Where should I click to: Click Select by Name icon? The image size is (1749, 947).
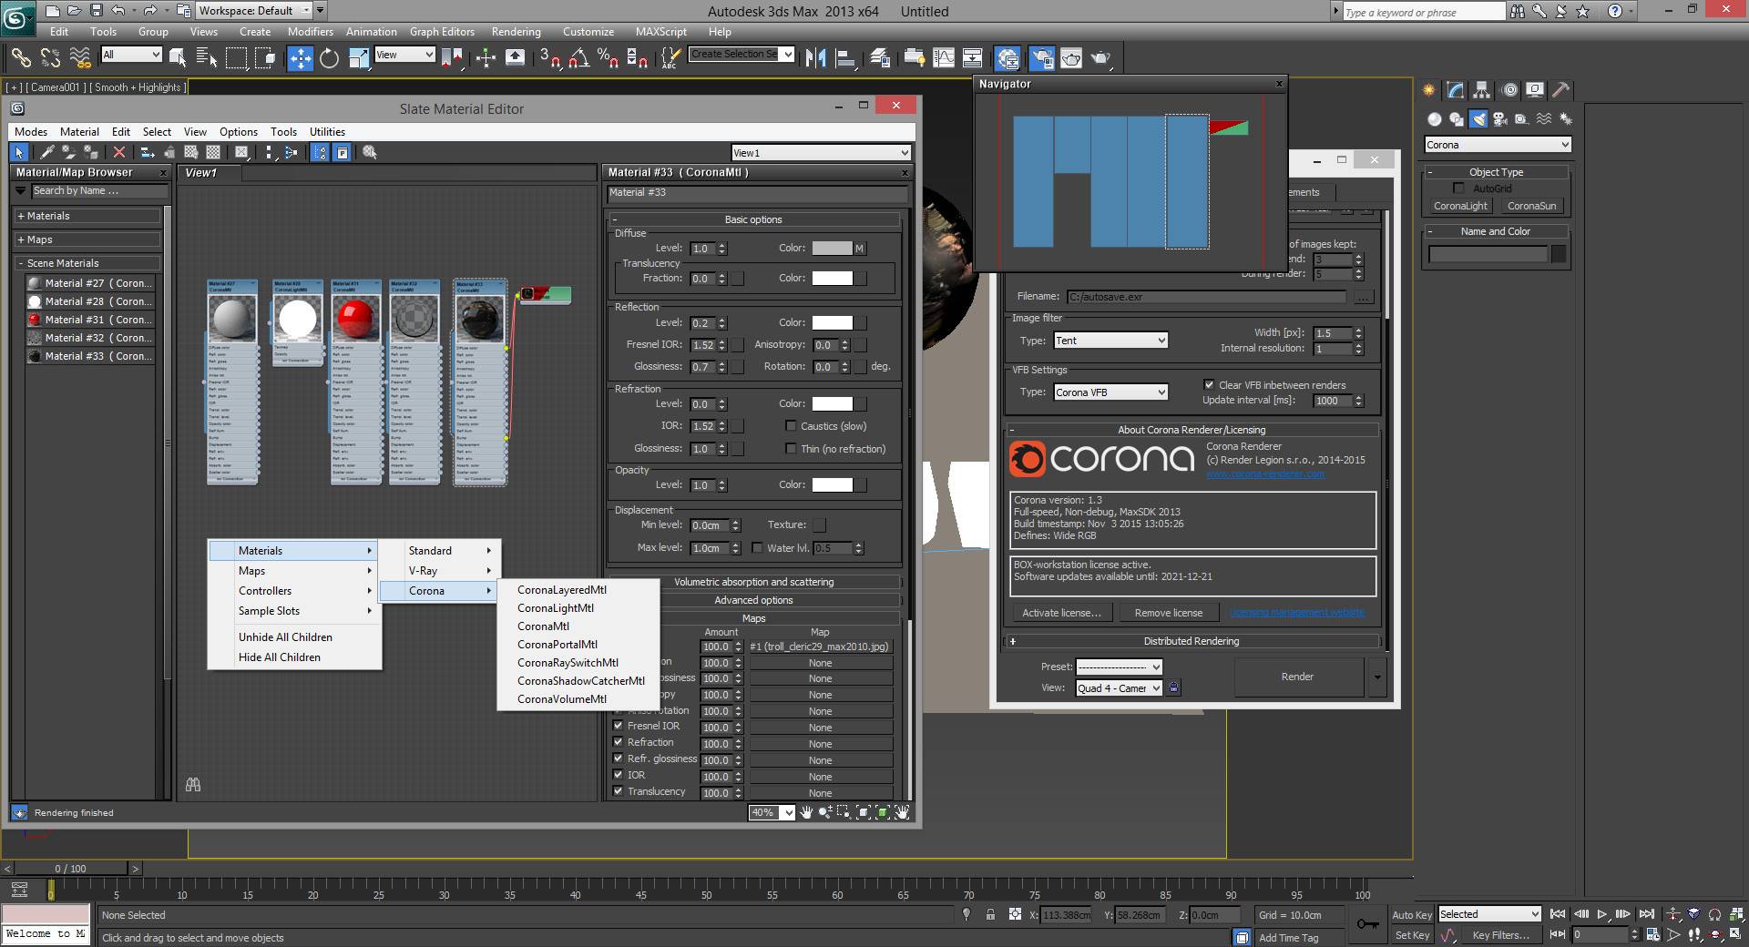[207, 58]
